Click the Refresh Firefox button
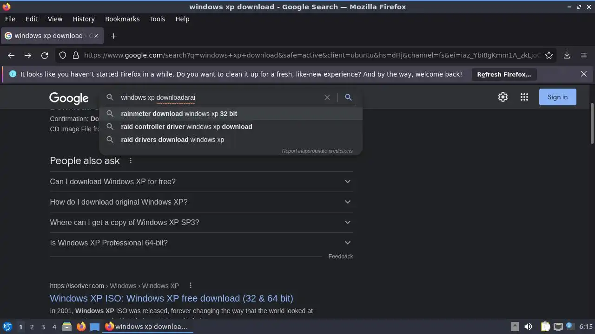The image size is (595, 334). tap(504, 74)
